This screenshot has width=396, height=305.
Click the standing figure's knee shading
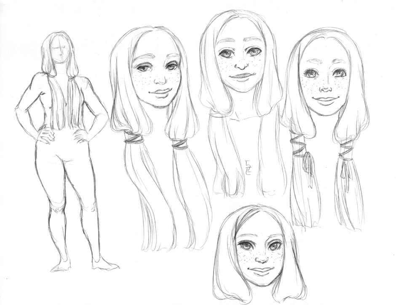point(57,206)
